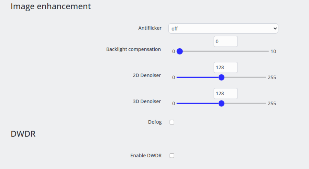
Task: Click the Enable DWDR label text
Action: pyautogui.click(x=146, y=156)
